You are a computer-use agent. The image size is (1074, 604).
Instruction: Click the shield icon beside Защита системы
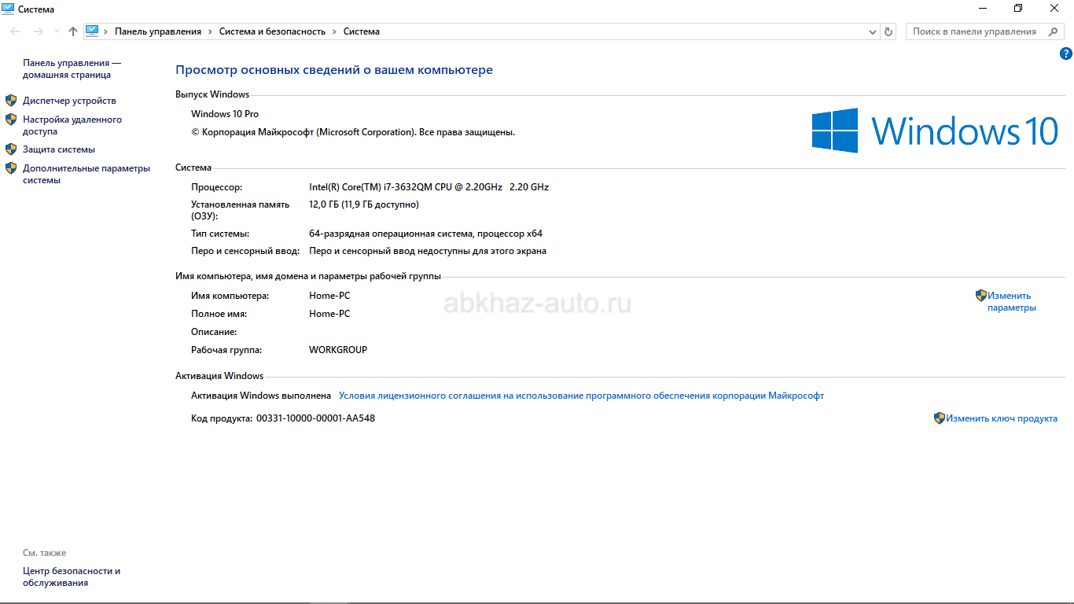click(11, 149)
